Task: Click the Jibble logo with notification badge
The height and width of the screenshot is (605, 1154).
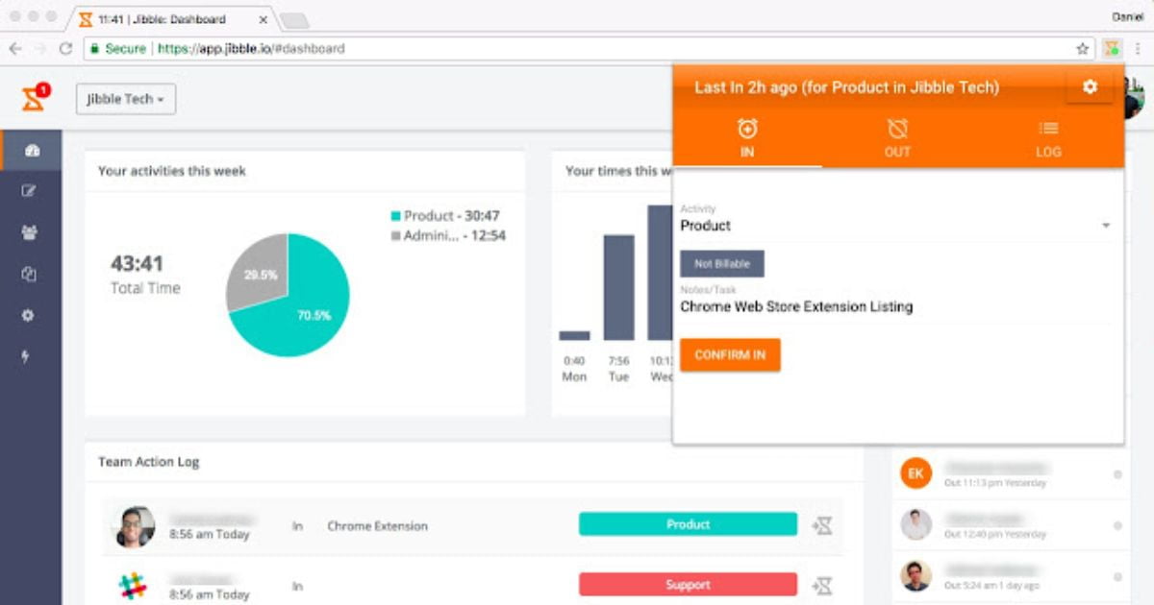Action: (x=36, y=98)
